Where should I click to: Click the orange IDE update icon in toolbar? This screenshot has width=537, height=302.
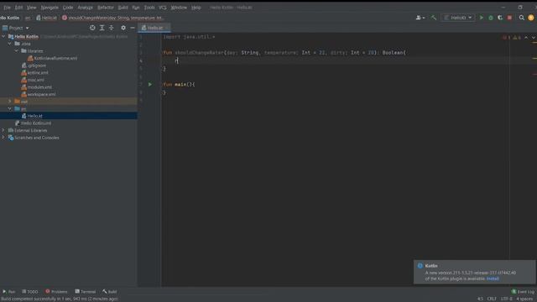pos(531,18)
